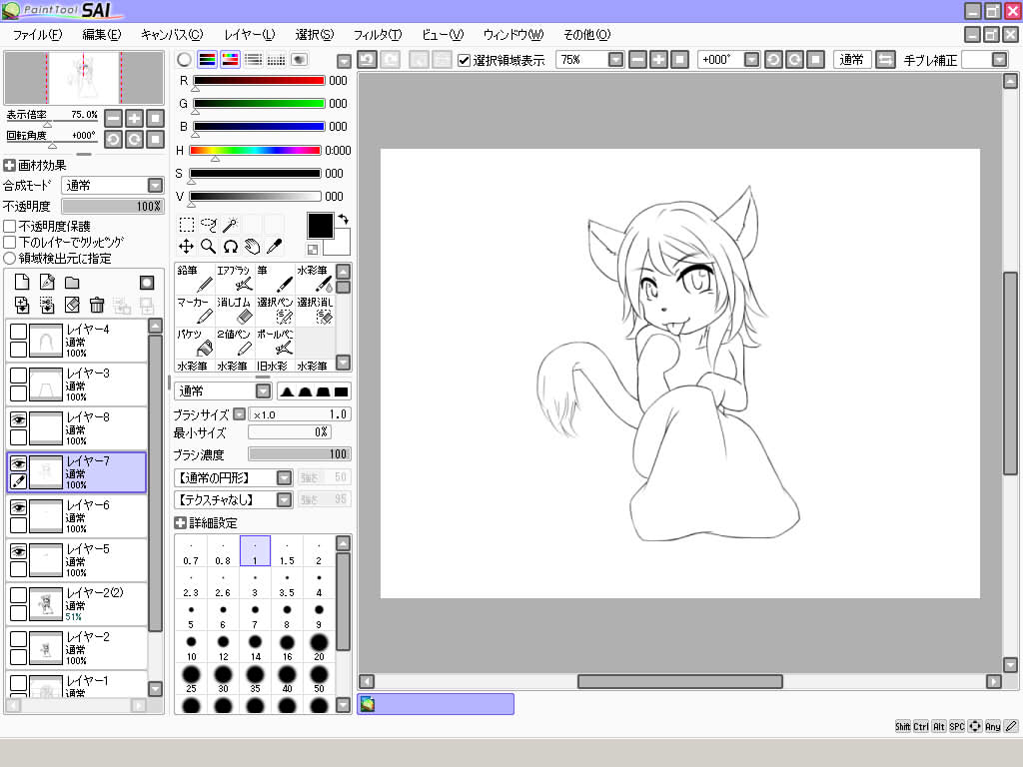Viewport: 1023px width, 767px height.
Task: Open the 合成モード blend mode dropdown
Action: 155,186
